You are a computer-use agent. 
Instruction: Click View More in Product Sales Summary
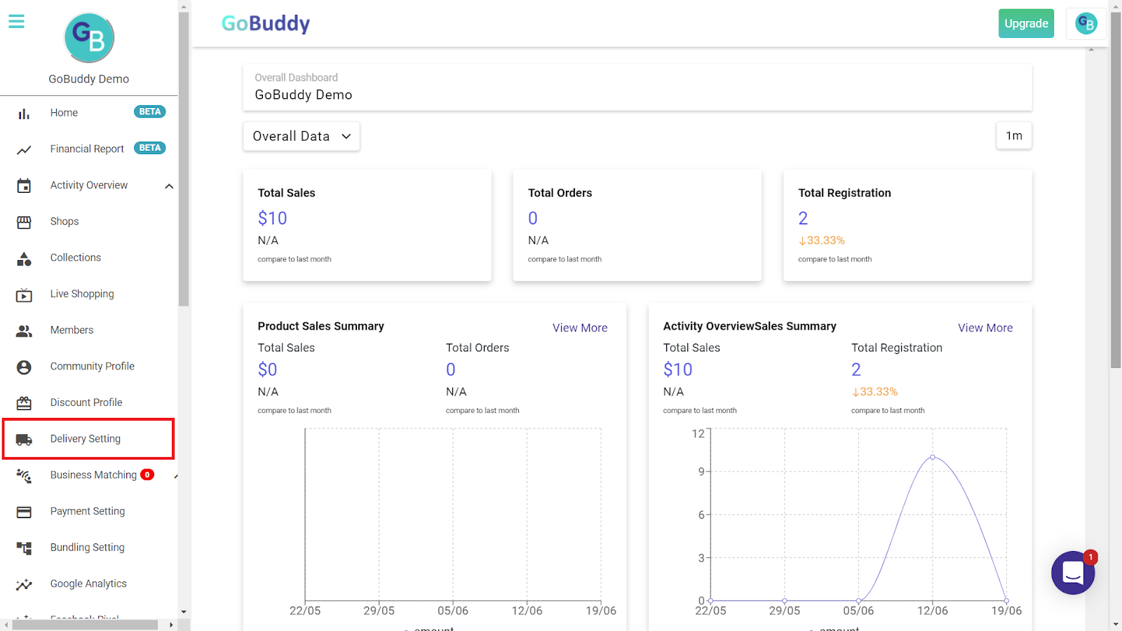(x=580, y=328)
